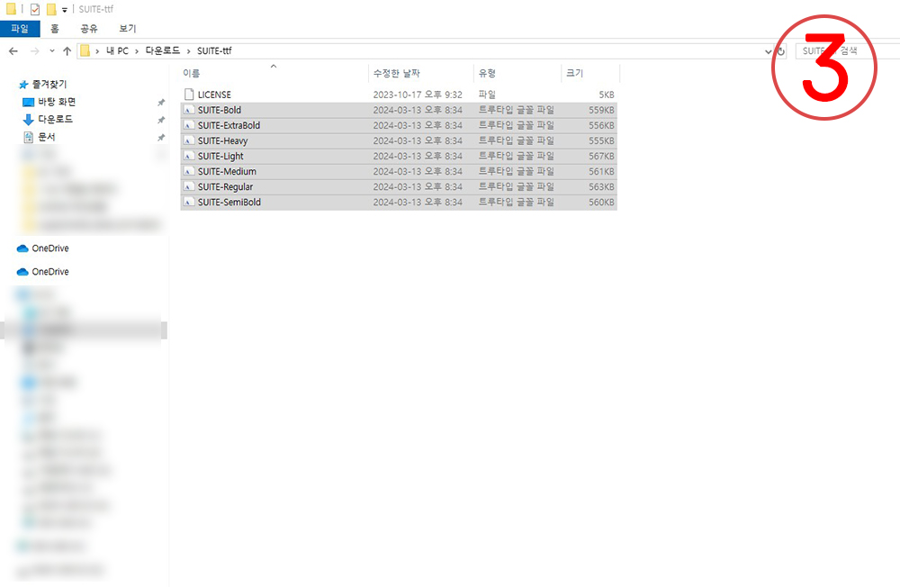Click the 바탕 화면 desktop icon

28,103
